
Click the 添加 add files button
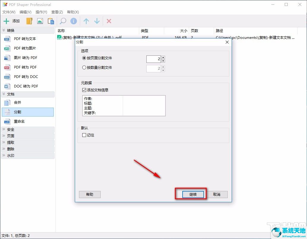12,21
